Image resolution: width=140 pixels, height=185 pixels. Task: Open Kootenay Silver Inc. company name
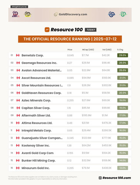coord(35,145)
